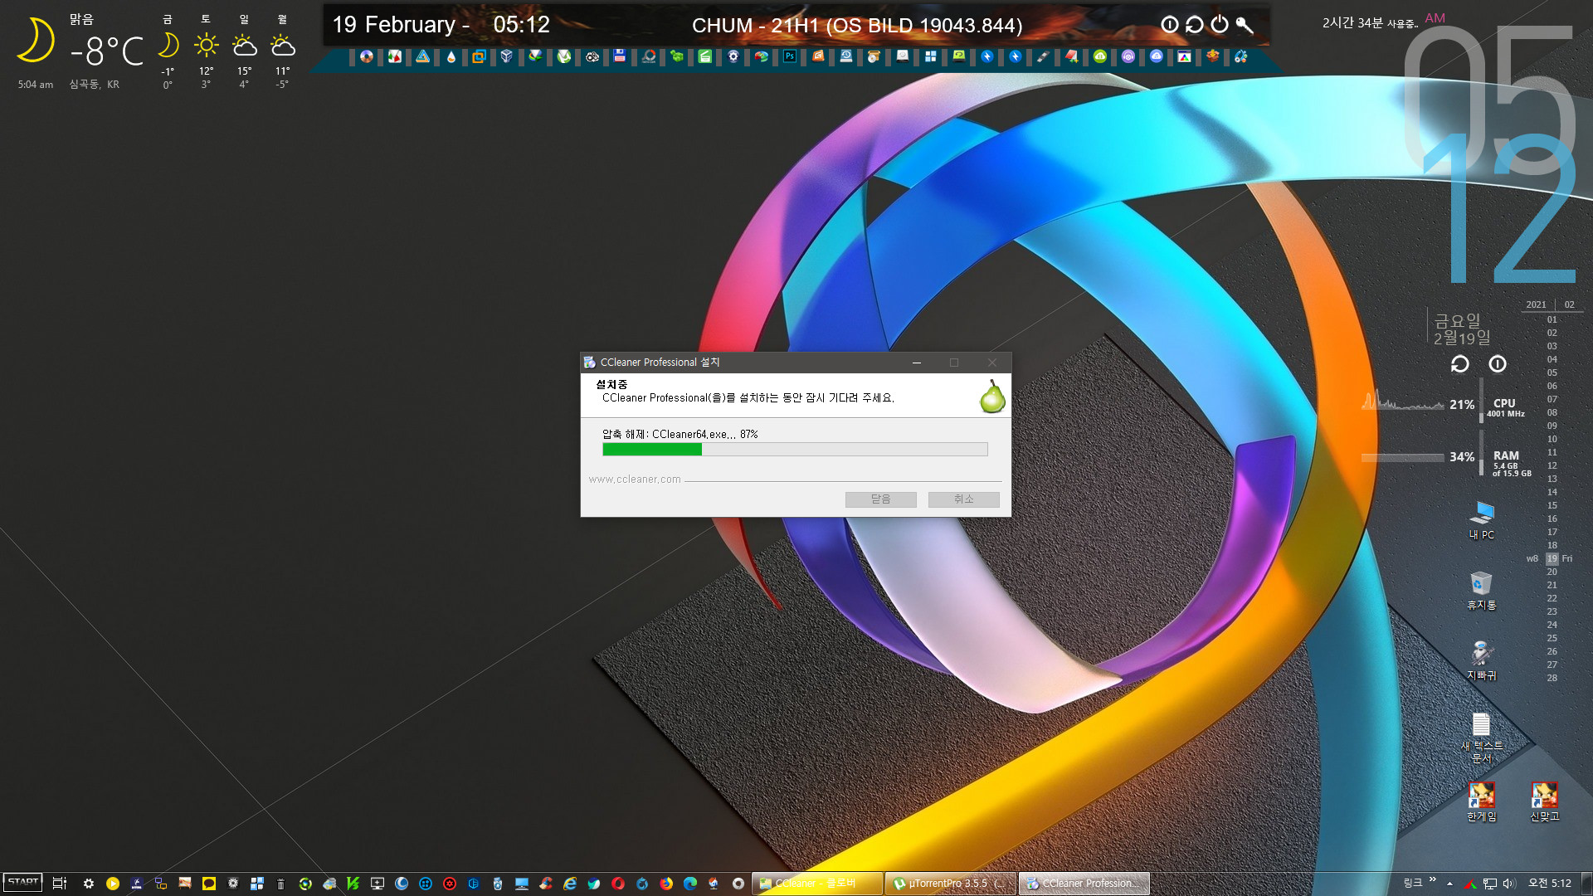The width and height of the screenshot is (1593, 896).
Task: Open the VirtualBox cube icon in top dock
Action: click(x=507, y=56)
